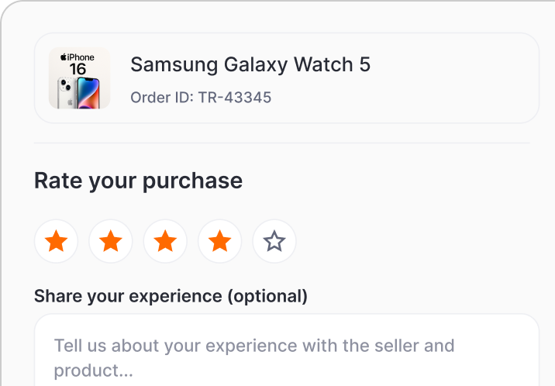
Task: Open the iPhone 16 product thumbnail
Action: (79, 78)
